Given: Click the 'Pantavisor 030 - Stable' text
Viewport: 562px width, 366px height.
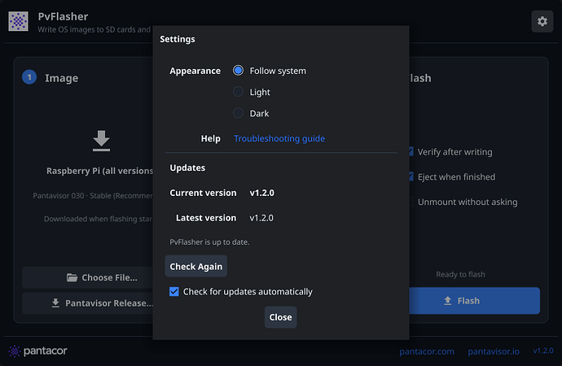Looking at the screenshot, I should (x=93, y=196).
